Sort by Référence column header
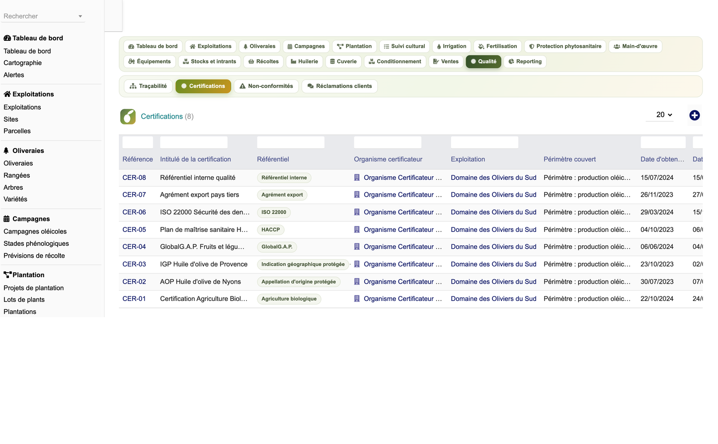 (138, 159)
